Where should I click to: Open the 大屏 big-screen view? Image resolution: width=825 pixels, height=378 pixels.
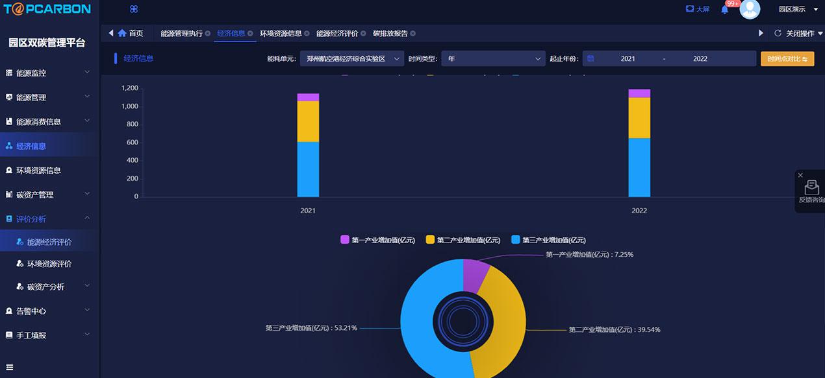tap(698, 9)
